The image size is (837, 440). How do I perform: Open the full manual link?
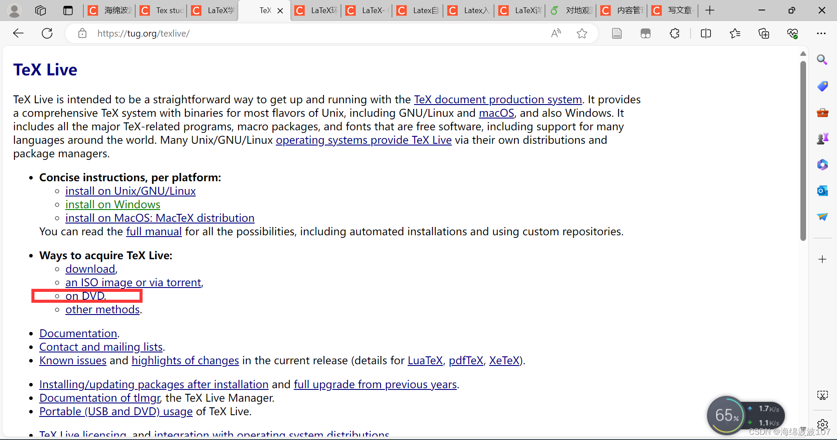(154, 231)
